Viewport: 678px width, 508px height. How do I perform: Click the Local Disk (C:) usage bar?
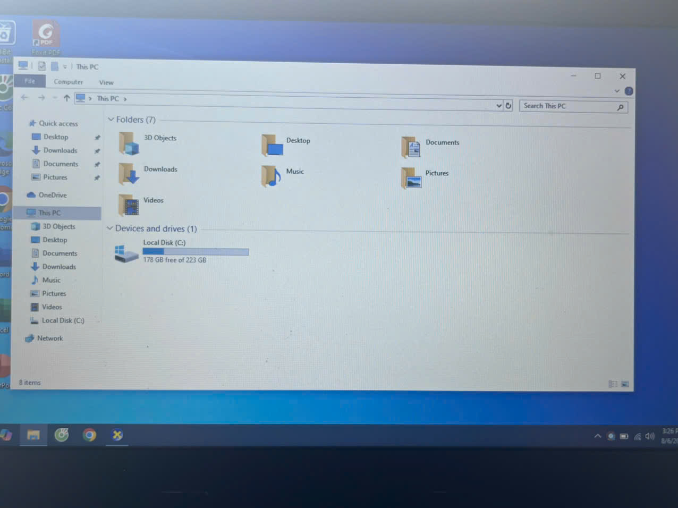(x=196, y=252)
